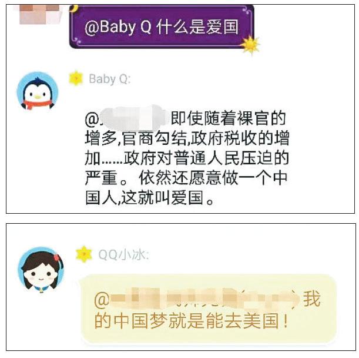Click the yellow flower badge beside QQ小冰
359x358 pixels.
(x=84, y=254)
